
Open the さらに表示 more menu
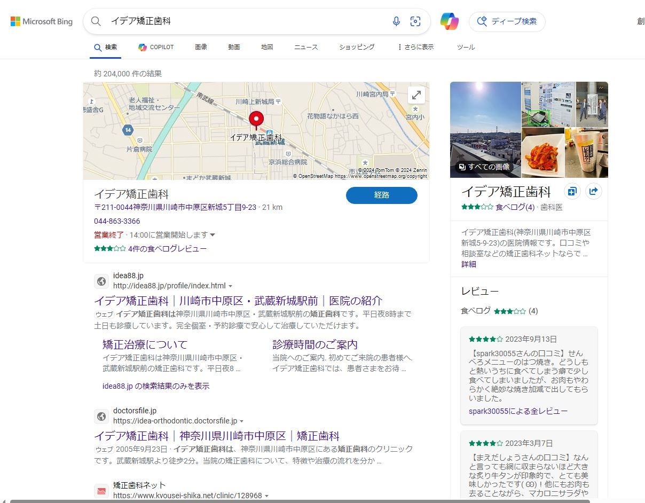click(415, 47)
